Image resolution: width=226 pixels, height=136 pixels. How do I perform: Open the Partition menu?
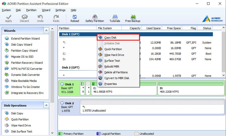31,10
